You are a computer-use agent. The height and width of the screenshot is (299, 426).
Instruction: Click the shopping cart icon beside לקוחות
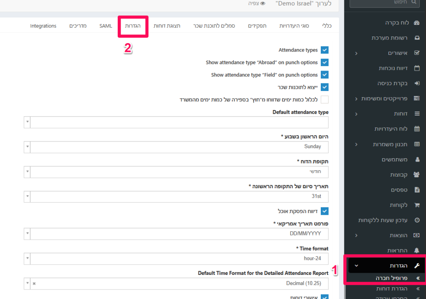point(417,205)
